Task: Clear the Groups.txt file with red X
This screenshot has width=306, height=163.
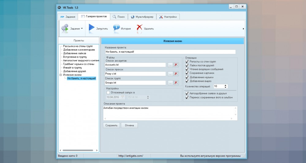Action: 176,83
